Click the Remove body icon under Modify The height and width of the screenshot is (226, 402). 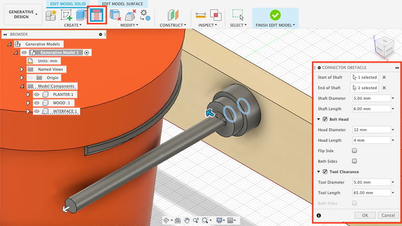115,15
